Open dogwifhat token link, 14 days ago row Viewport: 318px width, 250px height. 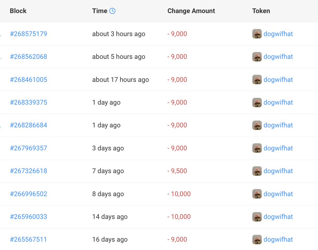pyautogui.click(x=278, y=217)
